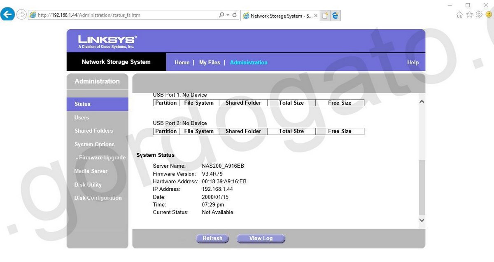Open Internet Explorer Tools with the gear icon

[x=479, y=14]
